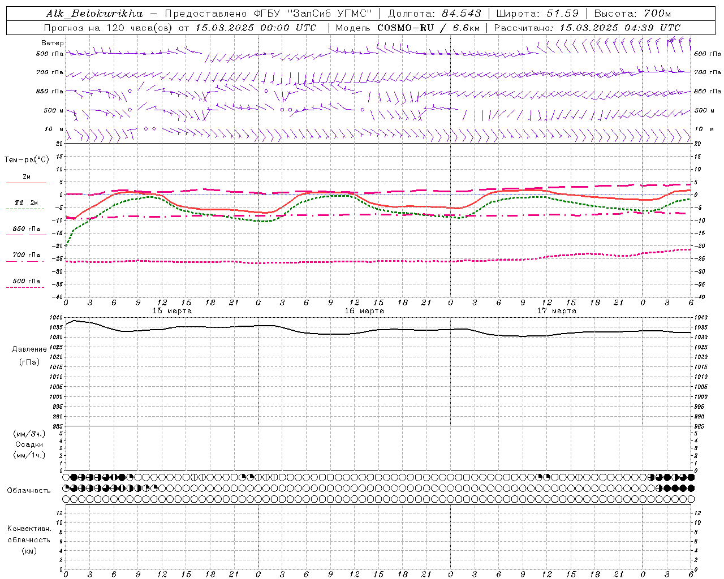Click the Конвективн. облачность label
724x579 pixels.
pyautogui.click(x=29, y=534)
